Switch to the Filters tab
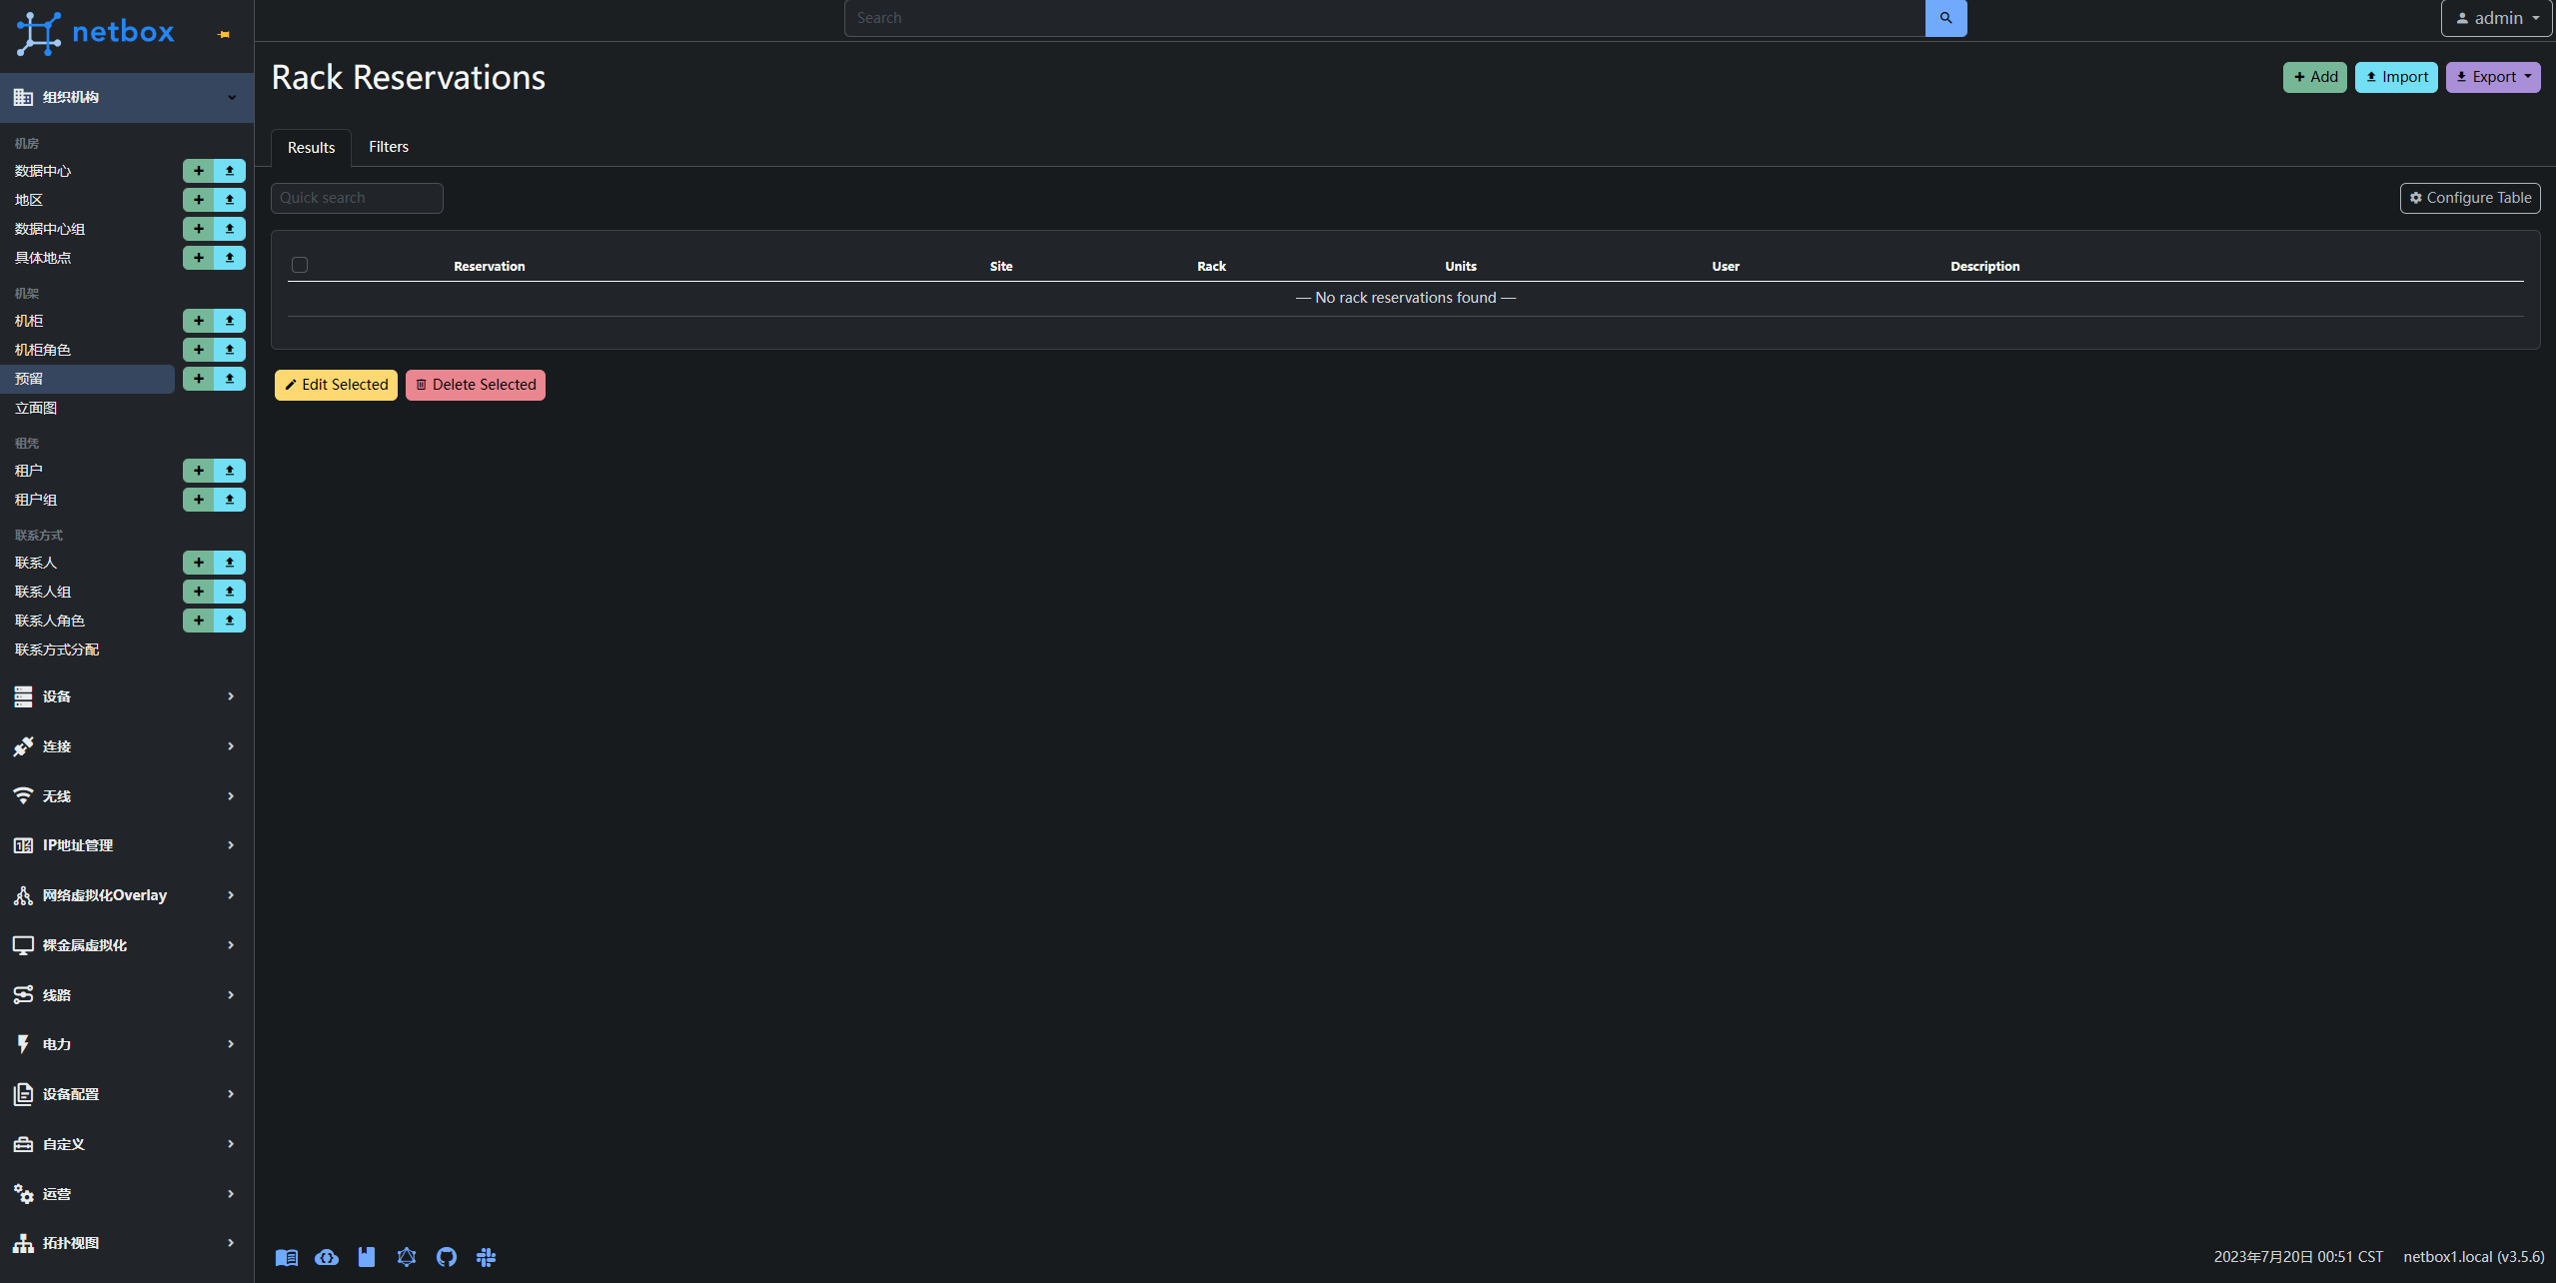This screenshot has width=2556, height=1283. pos(388,146)
